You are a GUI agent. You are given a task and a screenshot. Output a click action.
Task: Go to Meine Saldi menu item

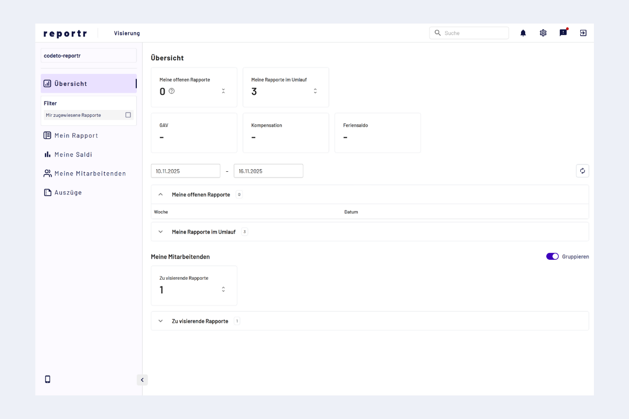73,155
